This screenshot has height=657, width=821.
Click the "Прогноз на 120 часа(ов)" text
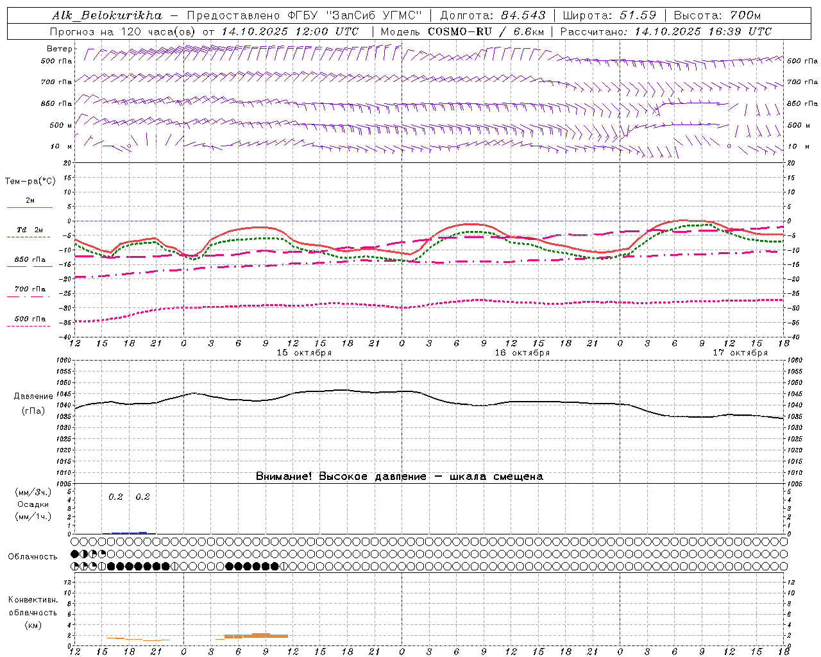tap(124, 31)
